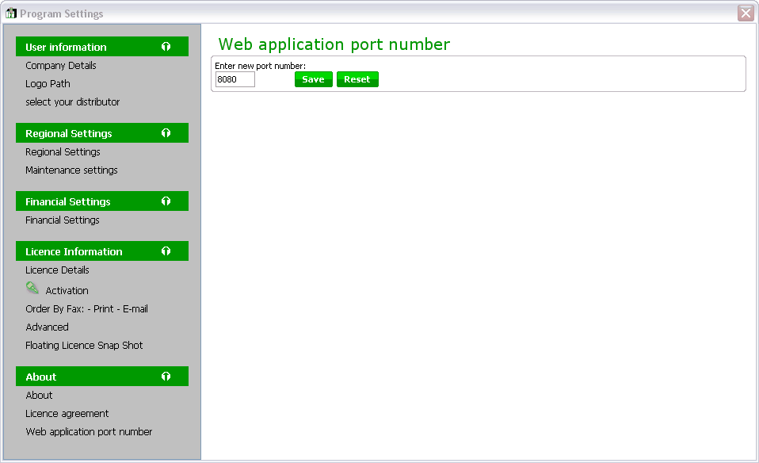Collapse the Licence Information section arrow
Screen dimensions: 759x463
pyautogui.click(x=166, y=251)
